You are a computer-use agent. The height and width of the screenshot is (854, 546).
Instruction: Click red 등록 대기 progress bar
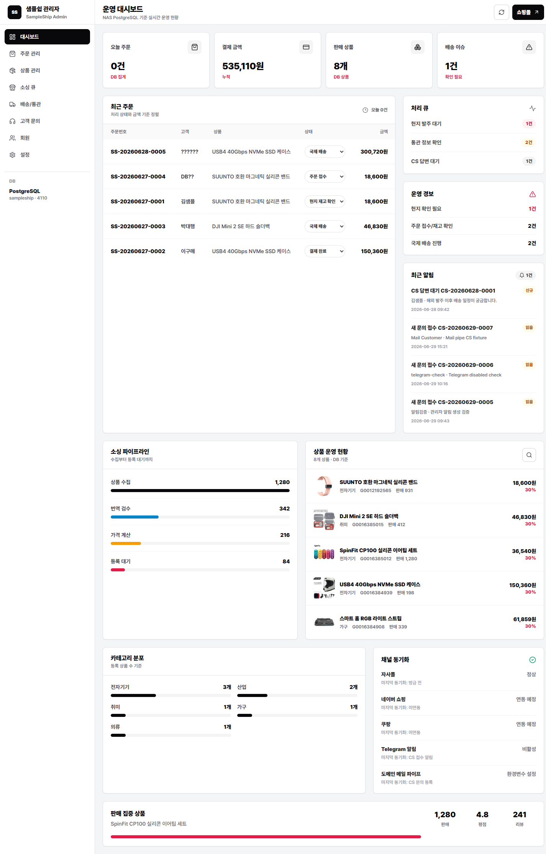coord(118,570)
